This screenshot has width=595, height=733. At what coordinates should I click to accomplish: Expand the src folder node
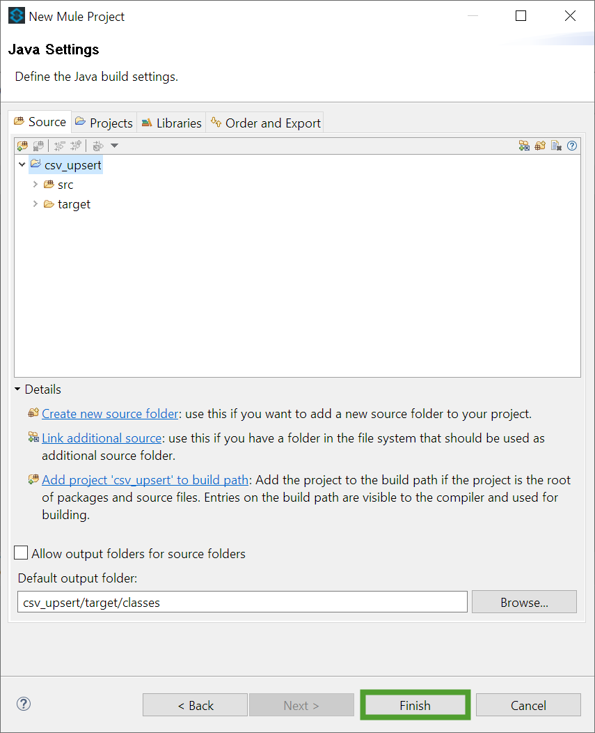35,184
